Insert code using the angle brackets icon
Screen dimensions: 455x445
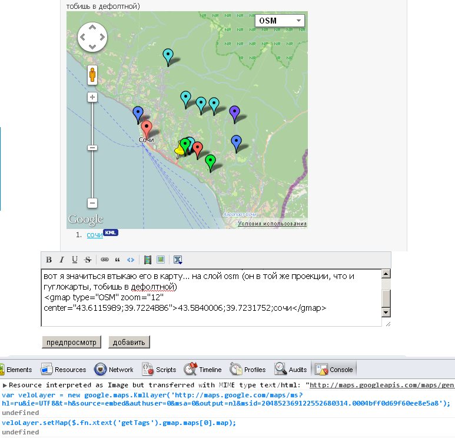(131, 260)
